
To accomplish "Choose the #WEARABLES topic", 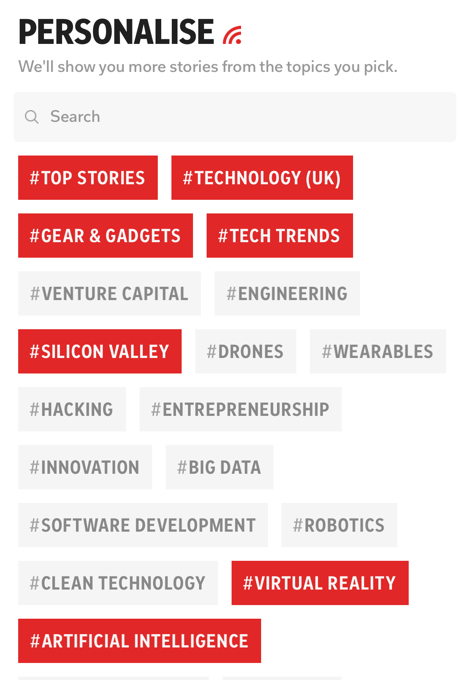I will pos(378,352).
